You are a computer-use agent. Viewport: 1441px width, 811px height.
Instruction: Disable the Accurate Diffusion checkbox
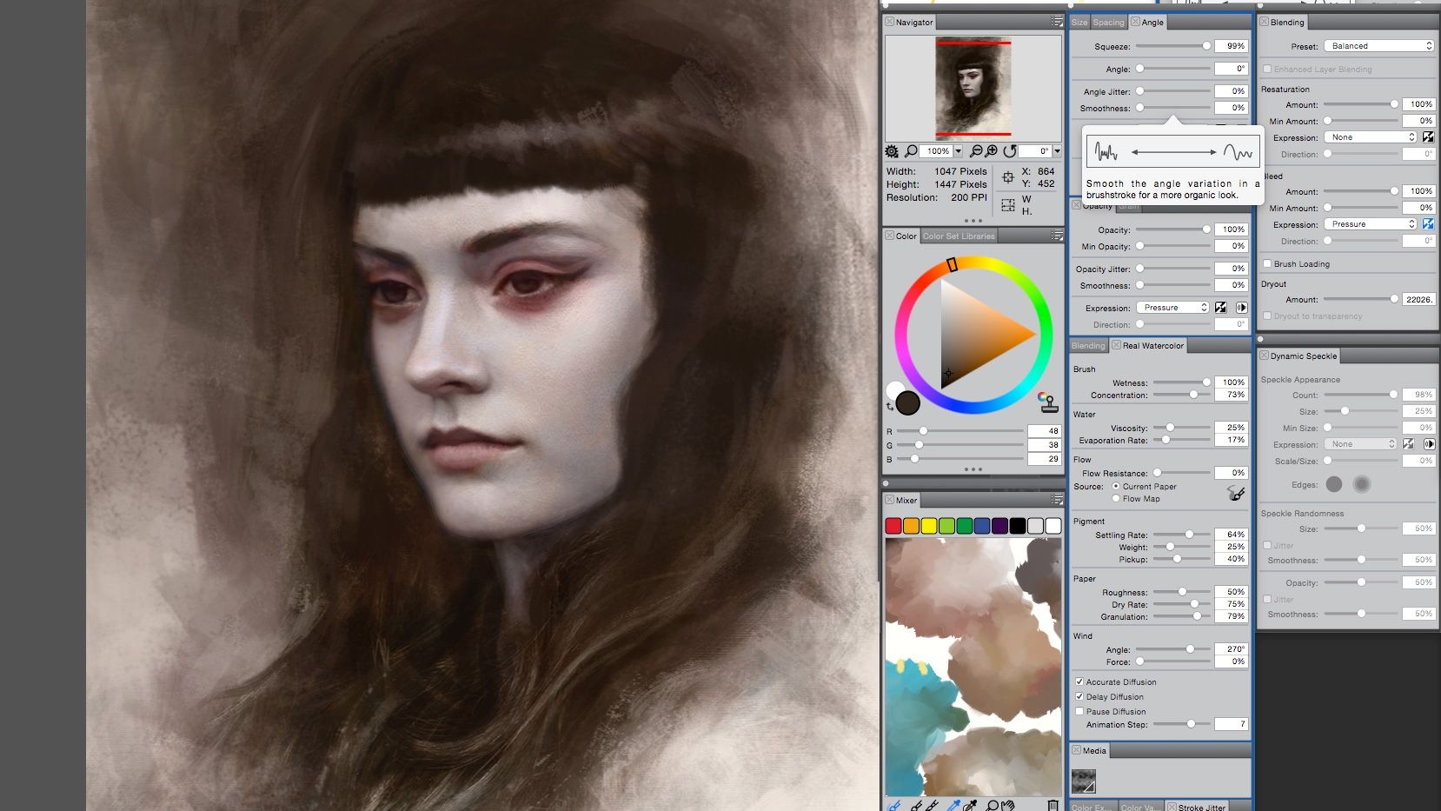coord(1079,681)
